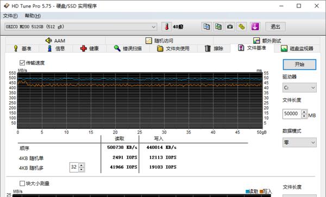This screenshot has height=197, width=326.
Task: Open the 额外测试 tab
Action: click(267, 41)
